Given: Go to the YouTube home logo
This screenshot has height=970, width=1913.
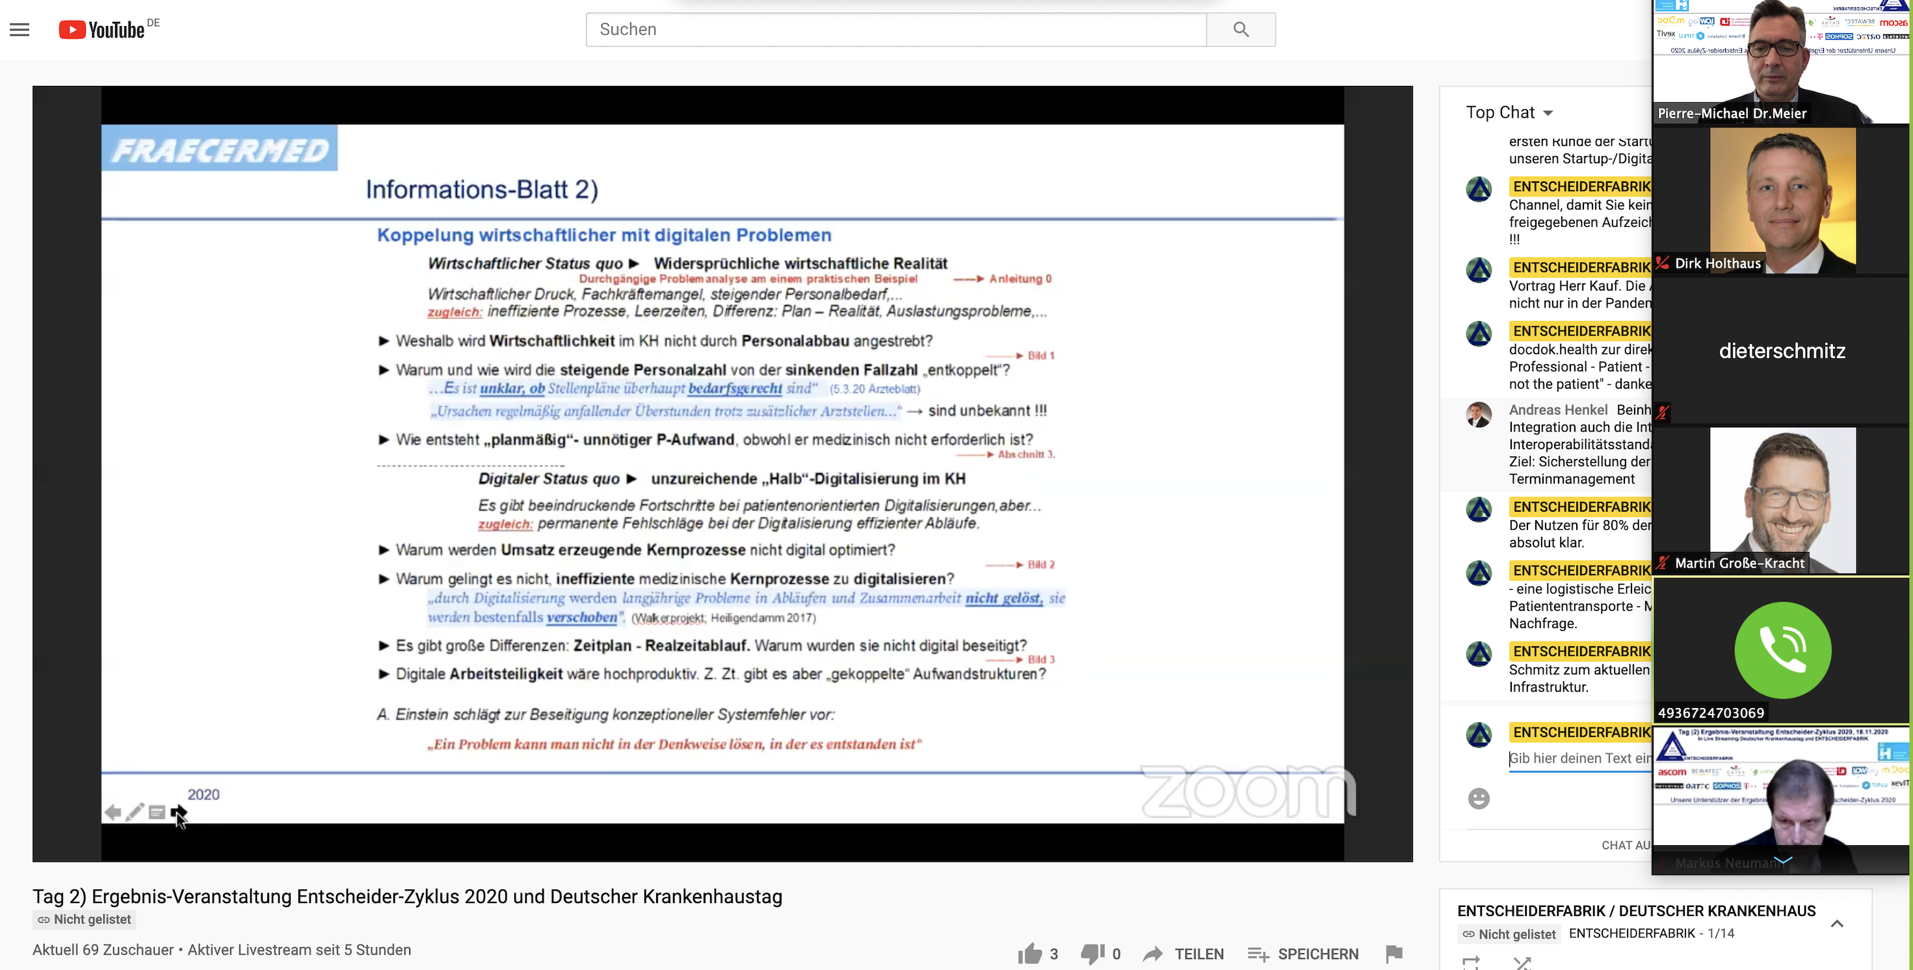Looking at the screenshot, I should pos(101,30).
